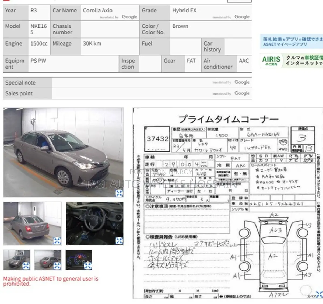Open the interior steering wheel photo thumbnail
This screenshot has height=304, width=323.
(95, 223)
